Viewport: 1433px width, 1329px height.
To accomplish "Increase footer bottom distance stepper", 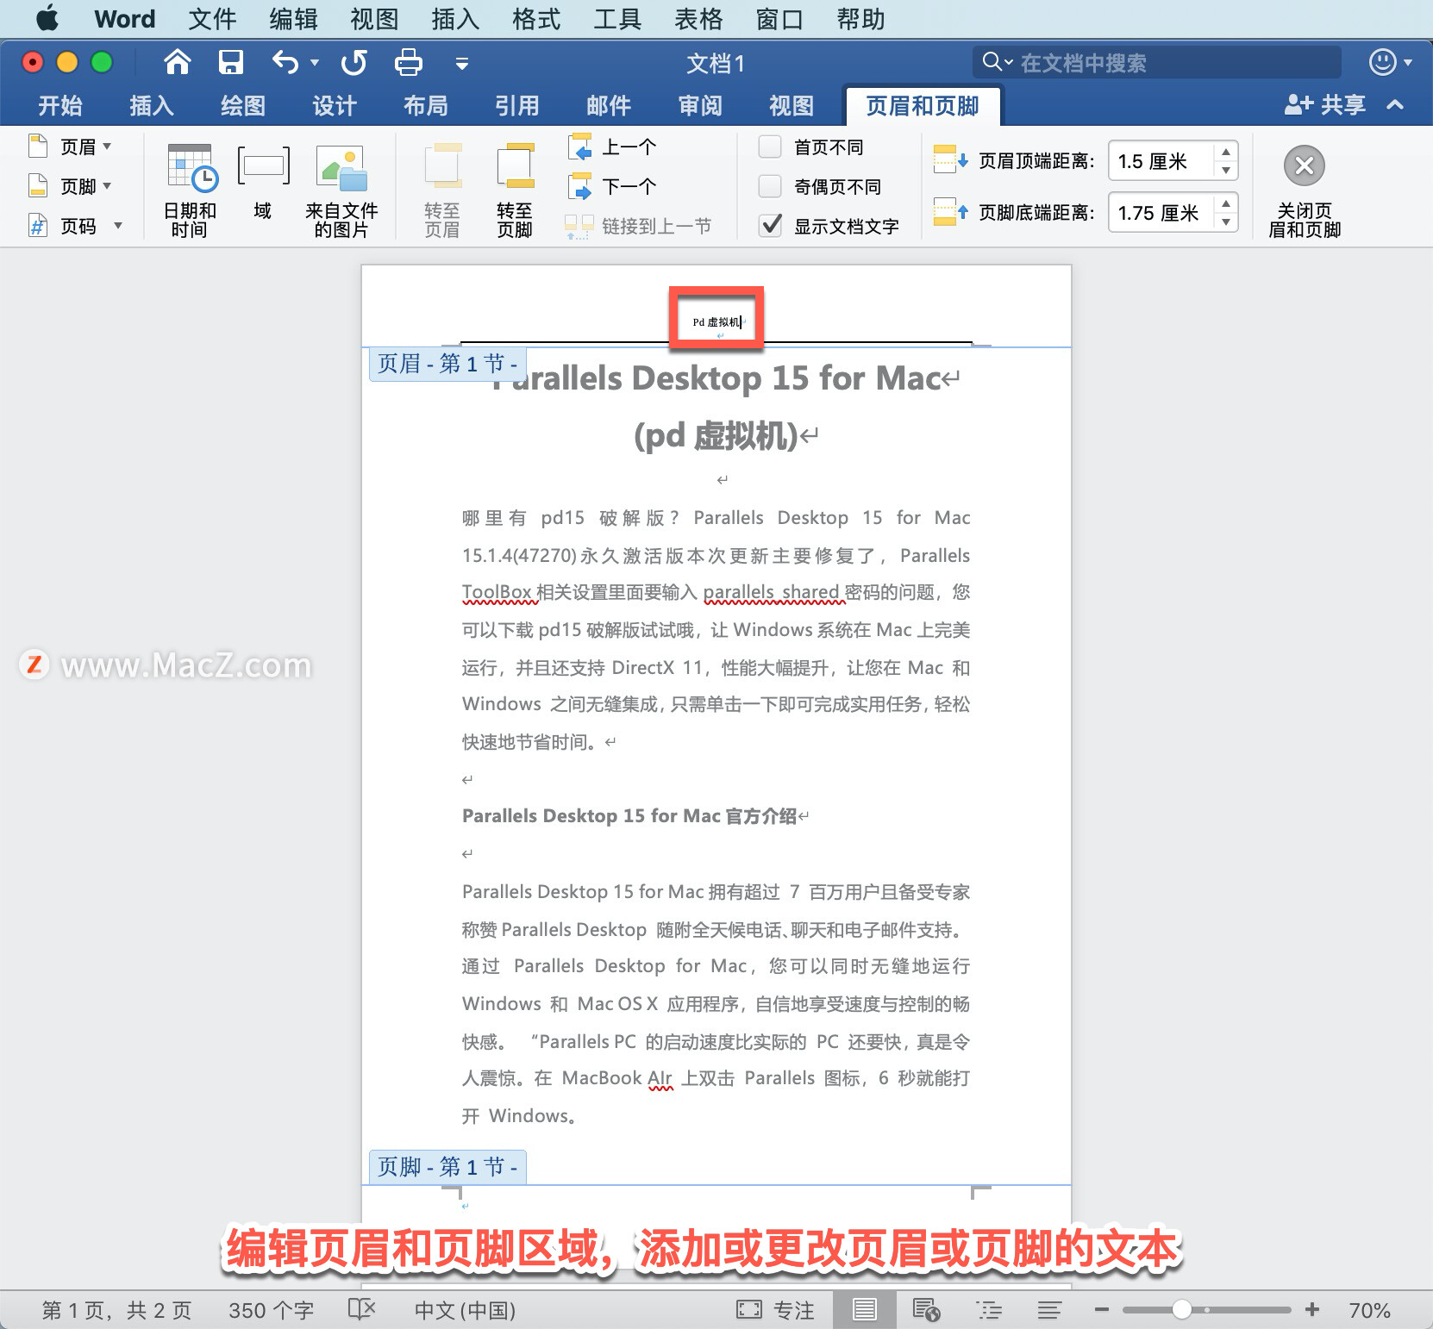I will [1225, 203].
